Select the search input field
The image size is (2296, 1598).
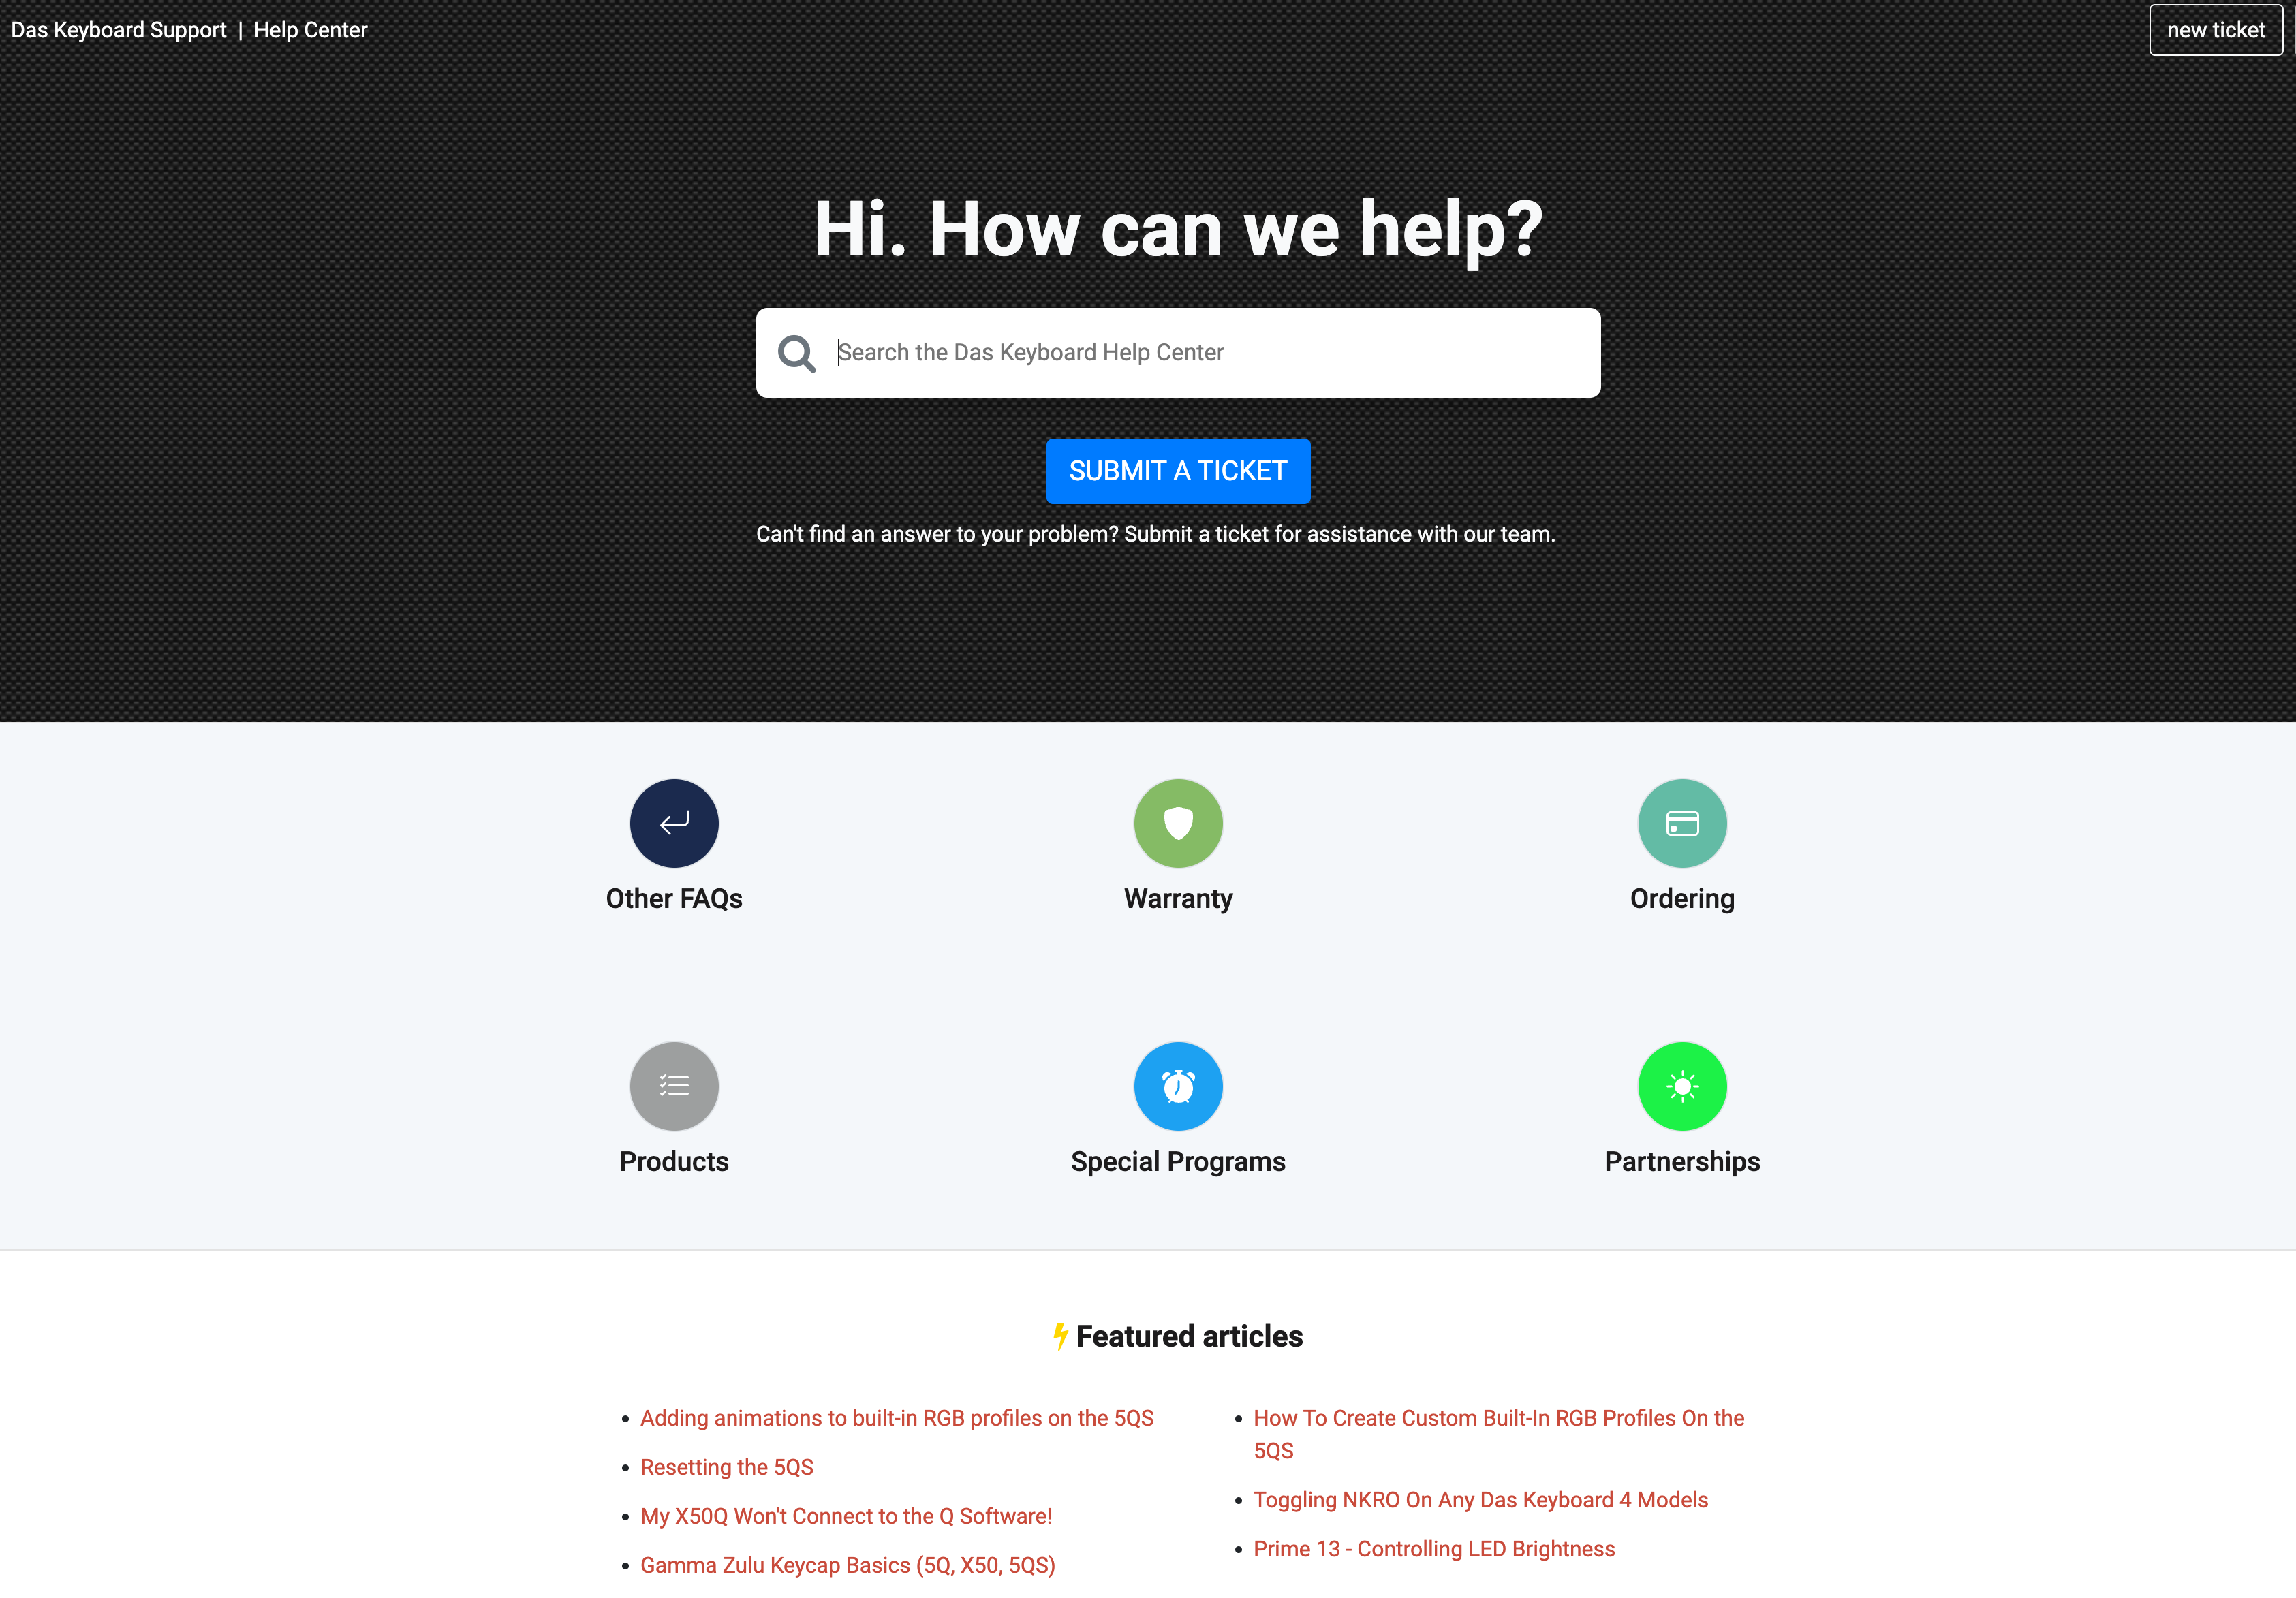pyautogui.click(x=1178, y=351)
